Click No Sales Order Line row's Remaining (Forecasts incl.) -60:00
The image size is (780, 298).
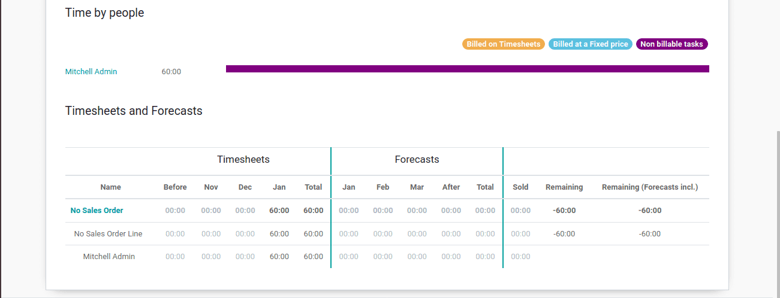pyautogui.click(x=650, y=234)
